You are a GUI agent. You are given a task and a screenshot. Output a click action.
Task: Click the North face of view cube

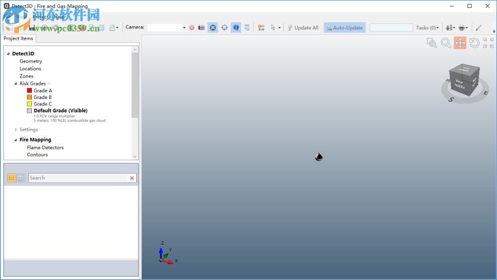click(x=460, y=84)
